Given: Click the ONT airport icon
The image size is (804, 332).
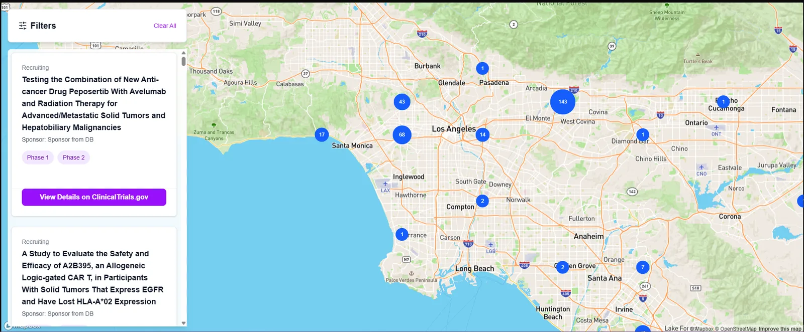Looking at the screenshot, I should 716,127.
